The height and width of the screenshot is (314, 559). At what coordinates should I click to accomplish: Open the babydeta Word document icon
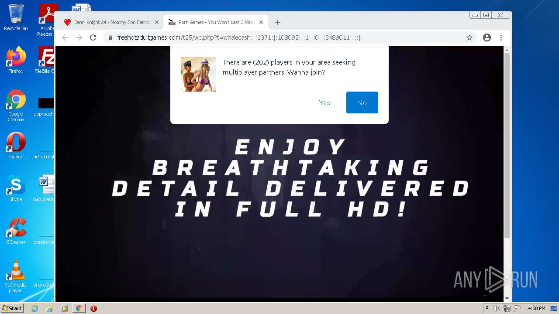(44, 188)
